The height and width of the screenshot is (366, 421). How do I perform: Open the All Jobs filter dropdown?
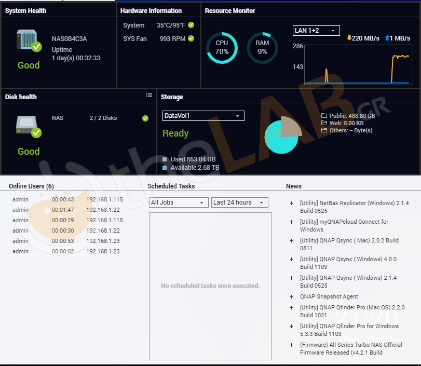(x=179, y=202)
